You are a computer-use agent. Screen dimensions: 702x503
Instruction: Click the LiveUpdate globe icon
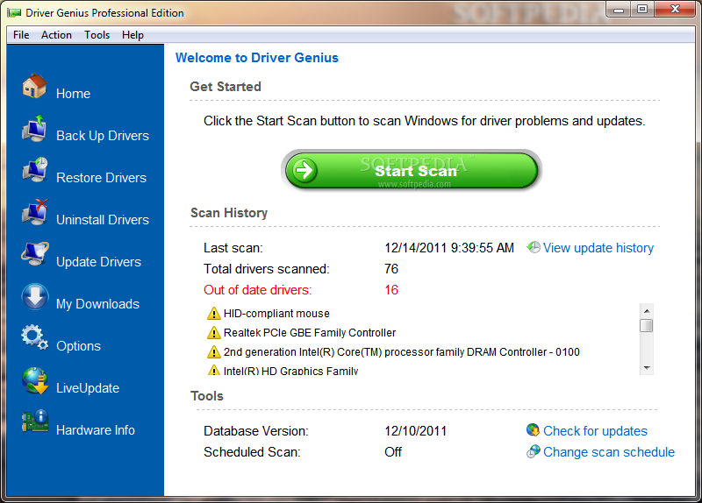pos(35,380)
